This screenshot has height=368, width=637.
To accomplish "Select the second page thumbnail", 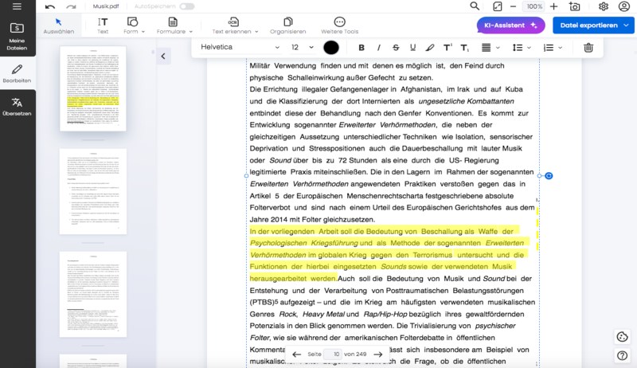I will coord(93,191).
